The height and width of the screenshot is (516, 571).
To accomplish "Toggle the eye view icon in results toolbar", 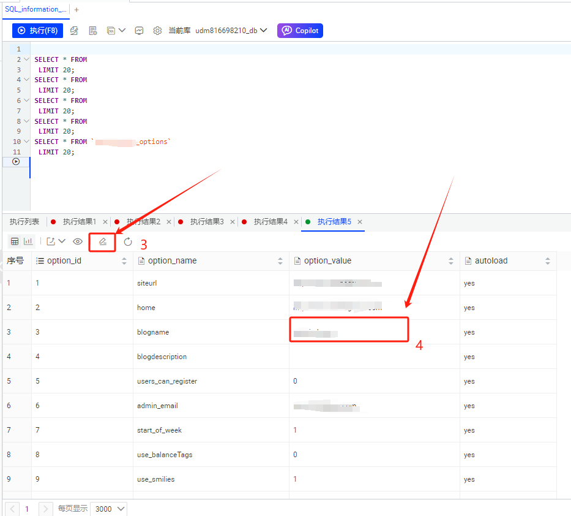I will click(x=78, y=241).
